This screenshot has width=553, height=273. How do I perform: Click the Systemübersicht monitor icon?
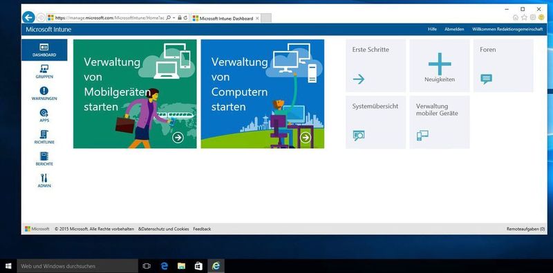[359, 135]
